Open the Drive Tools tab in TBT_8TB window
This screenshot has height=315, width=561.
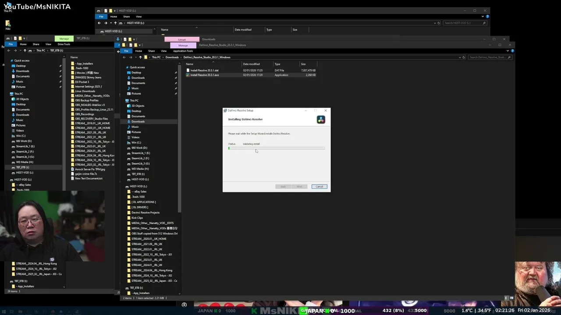coord(64,44)
